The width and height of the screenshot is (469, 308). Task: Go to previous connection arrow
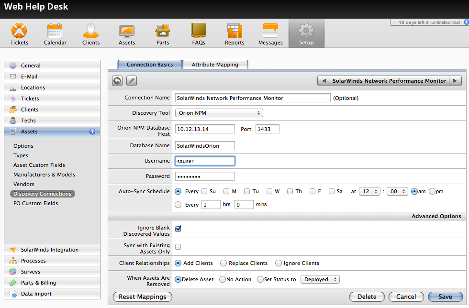[x=324, y=81]
